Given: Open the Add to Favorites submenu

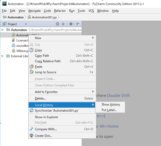Looking at the screenshot, I should (62, 92).
